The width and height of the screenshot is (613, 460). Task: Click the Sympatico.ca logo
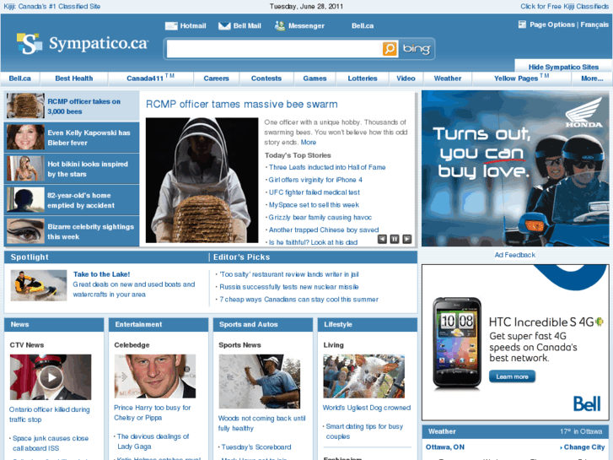click(83, 43)
